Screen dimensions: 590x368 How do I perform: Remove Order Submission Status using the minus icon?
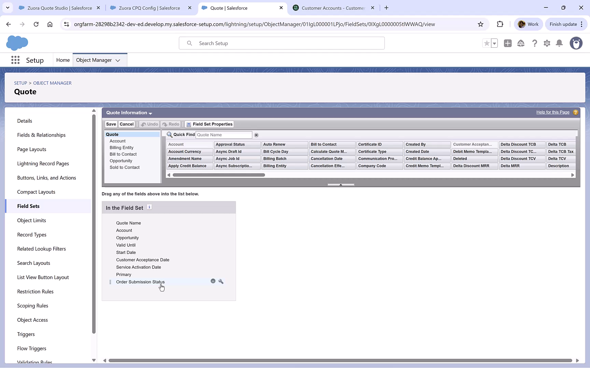[x=213, y=281]
